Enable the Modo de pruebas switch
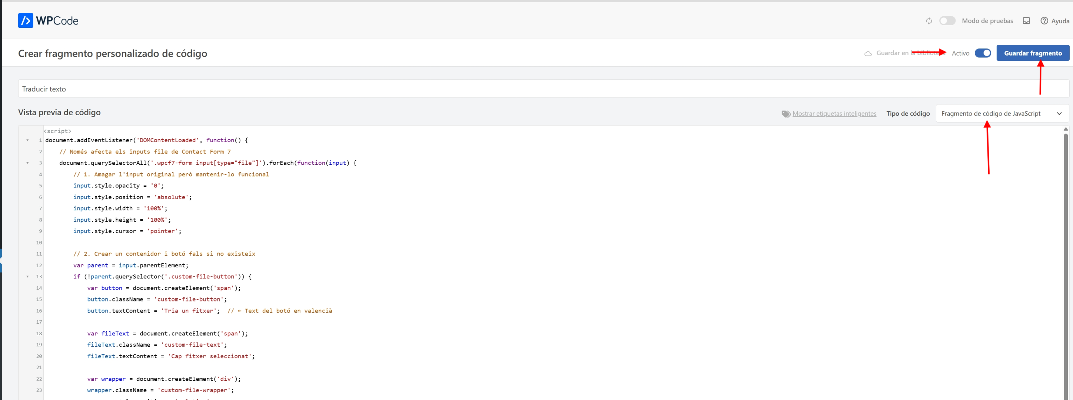The image size is (1073, 400). tap(947, 21)
